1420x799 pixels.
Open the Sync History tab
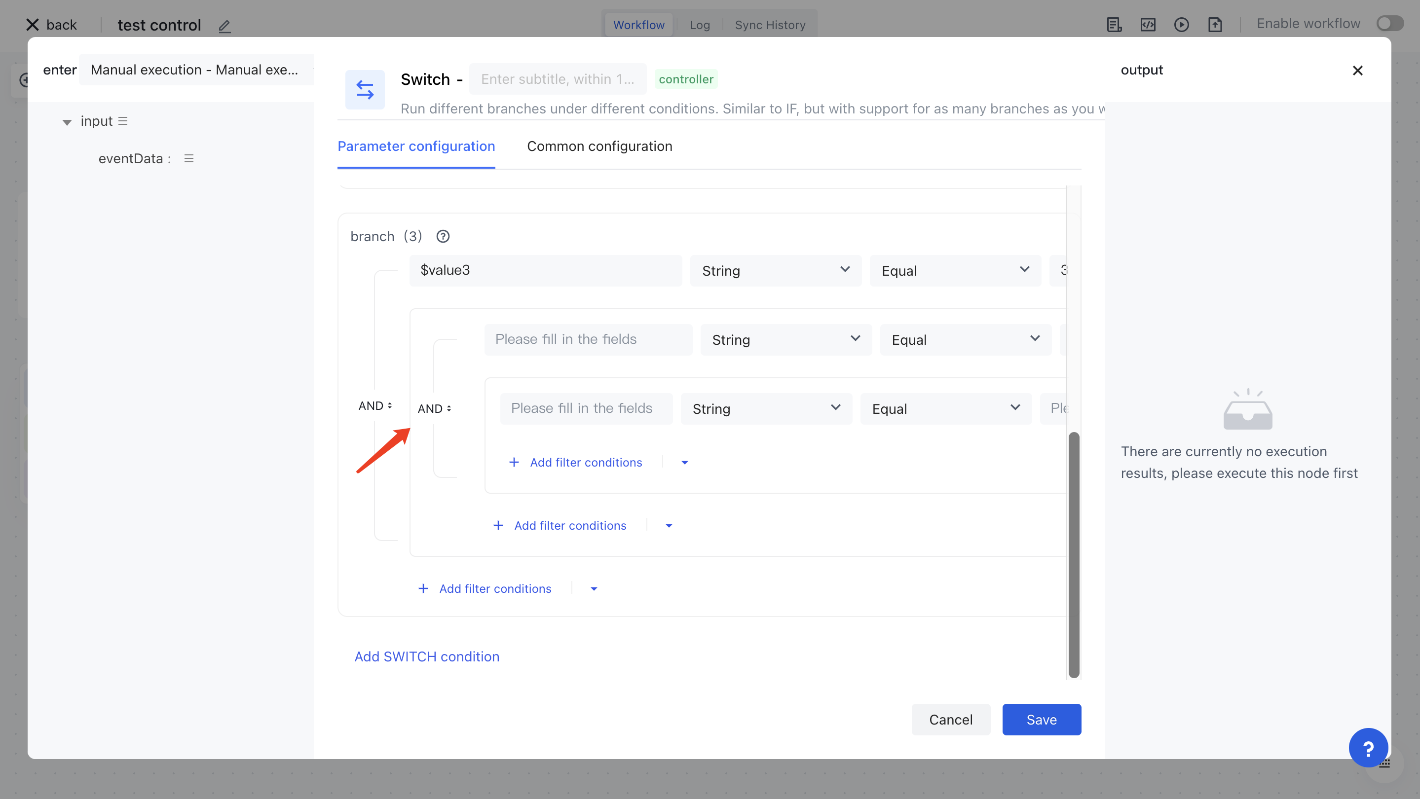coord(770,25)
